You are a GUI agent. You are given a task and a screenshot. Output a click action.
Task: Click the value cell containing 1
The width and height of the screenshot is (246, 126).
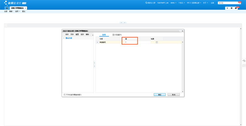(137, 42)
